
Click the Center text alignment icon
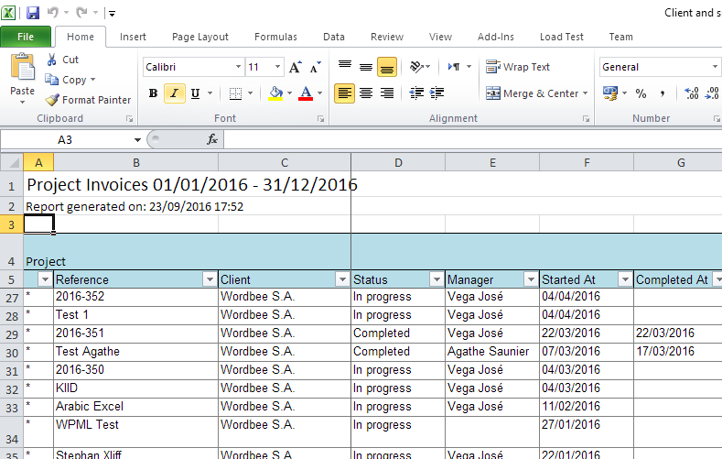[366, 93]
